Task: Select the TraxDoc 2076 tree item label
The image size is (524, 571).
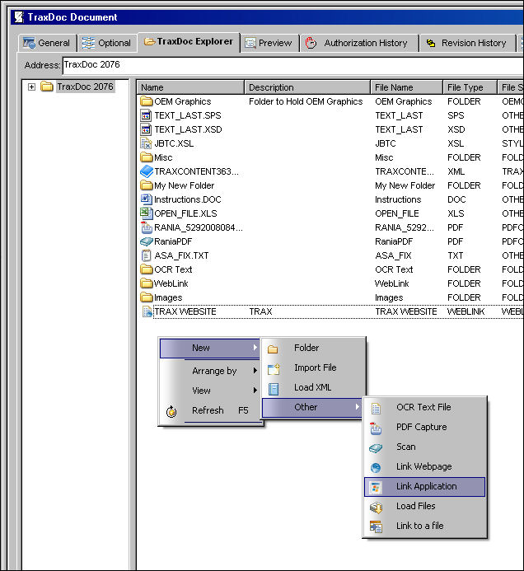Action: 85,87
